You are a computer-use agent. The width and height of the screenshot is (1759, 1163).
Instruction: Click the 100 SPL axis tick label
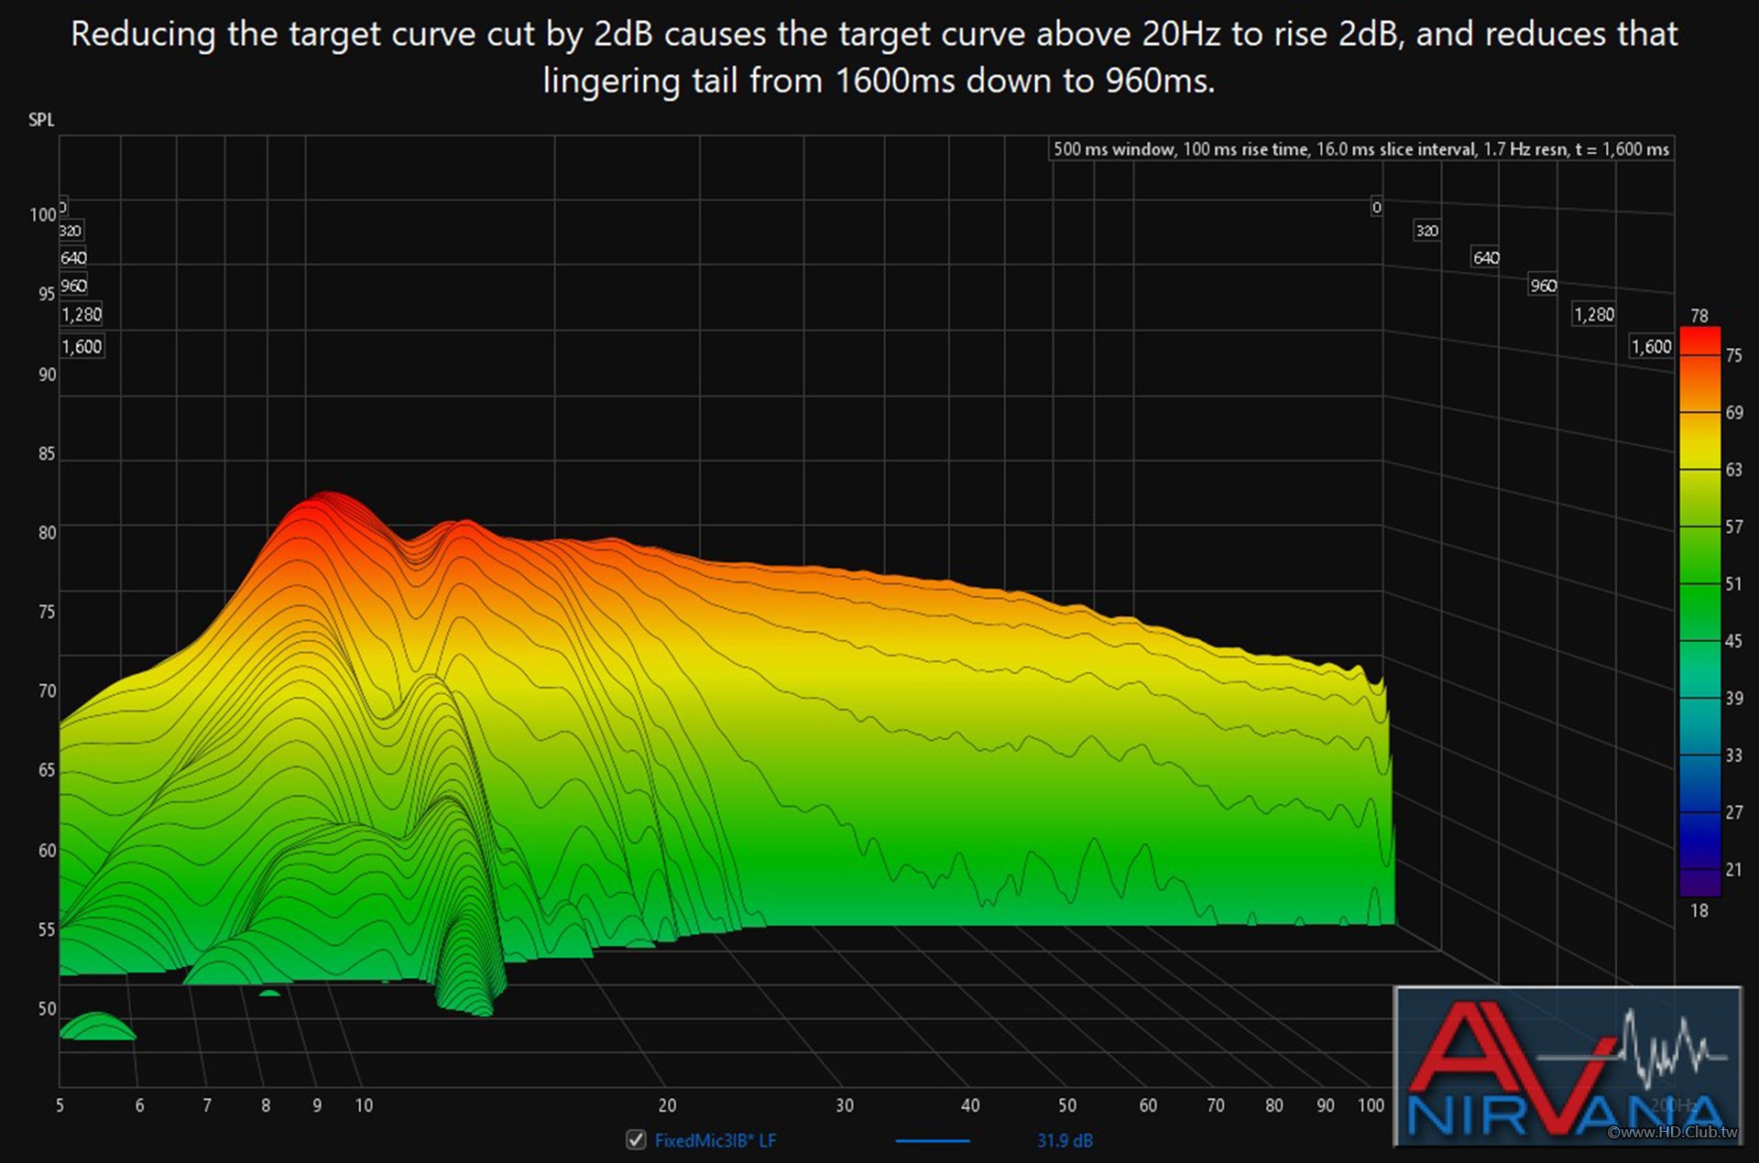tap(42, 215)
